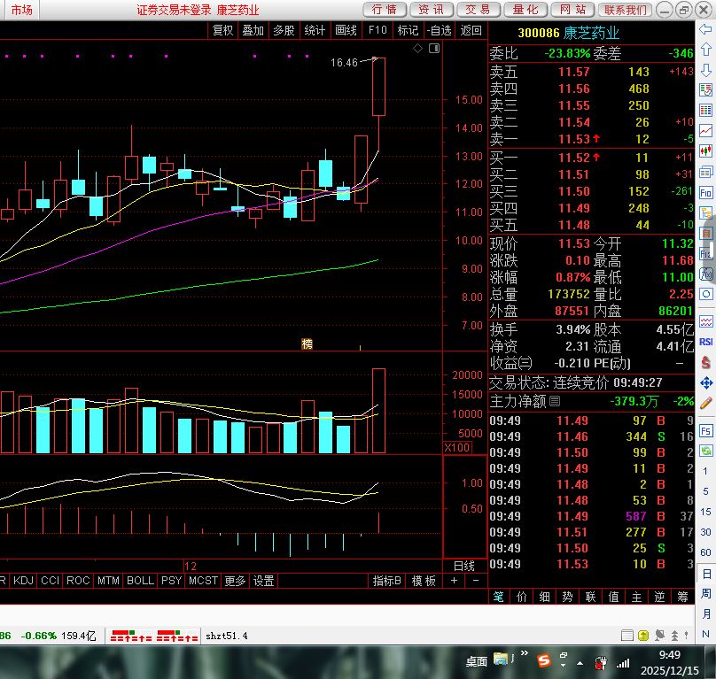Click the satellite dish status bar icon

point(659,636)
